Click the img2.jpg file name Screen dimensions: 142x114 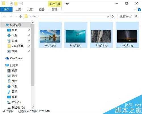click(76, 45)
